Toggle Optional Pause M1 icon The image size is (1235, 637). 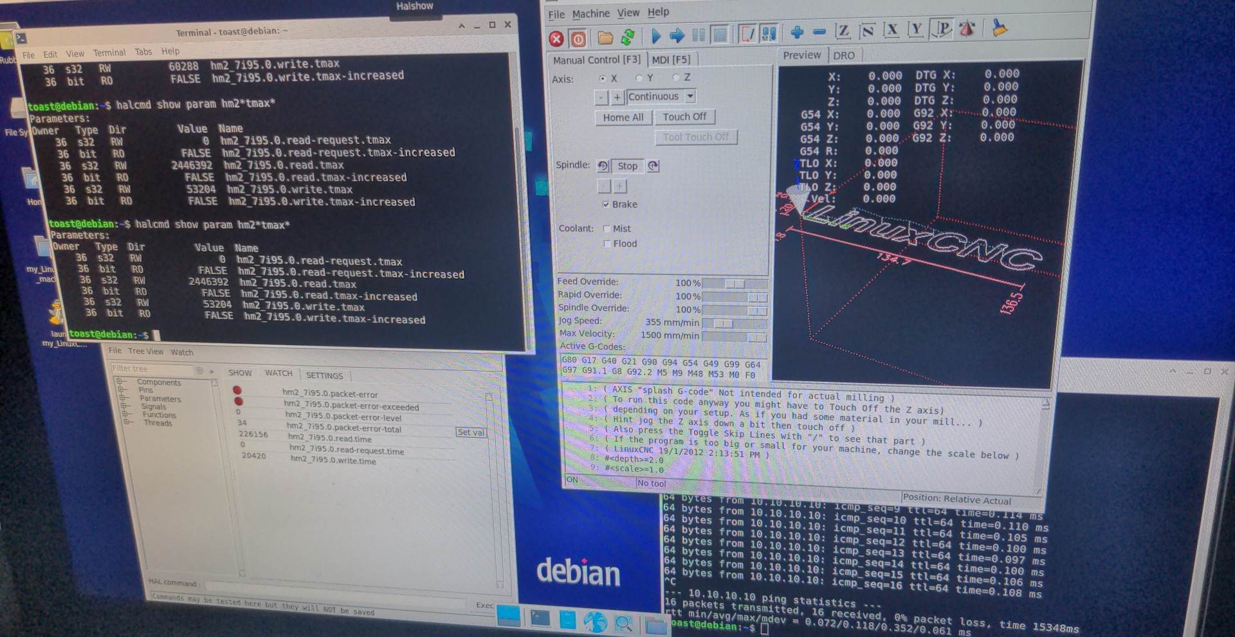[768, 33]
